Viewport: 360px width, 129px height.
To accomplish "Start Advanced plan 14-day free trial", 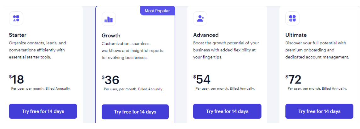I will tap(227, 111).
